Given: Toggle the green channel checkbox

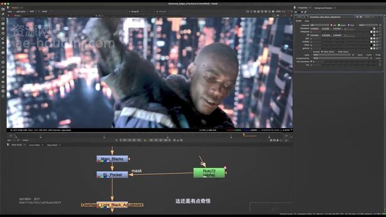Looking at the screenshot, I should coord(339,25).
